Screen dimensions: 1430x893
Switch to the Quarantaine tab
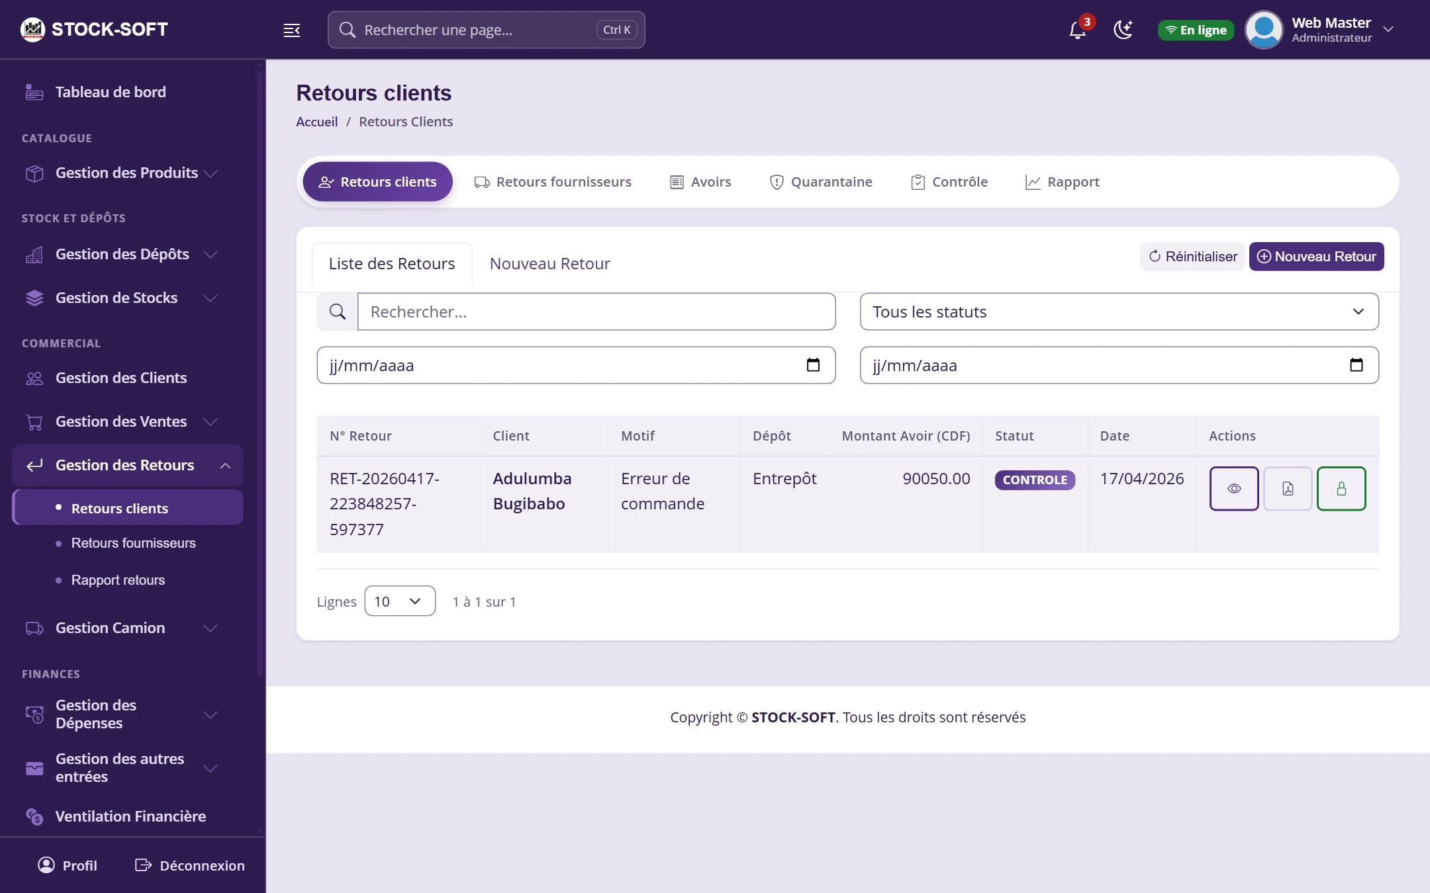click(821, 182)
